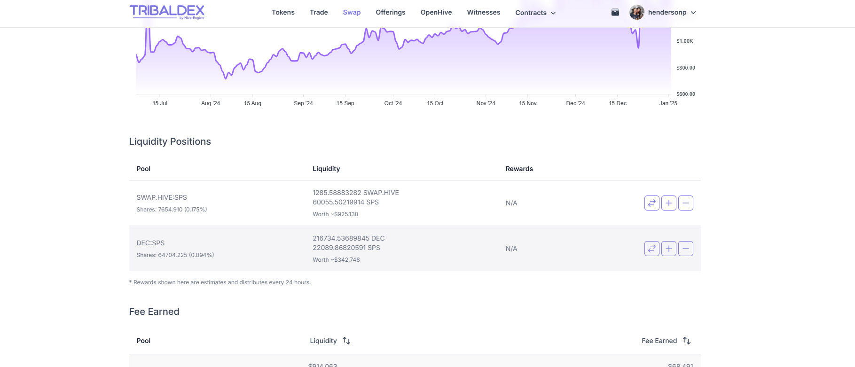Sort Fee Earned table by Liquidity

(330, 341)
